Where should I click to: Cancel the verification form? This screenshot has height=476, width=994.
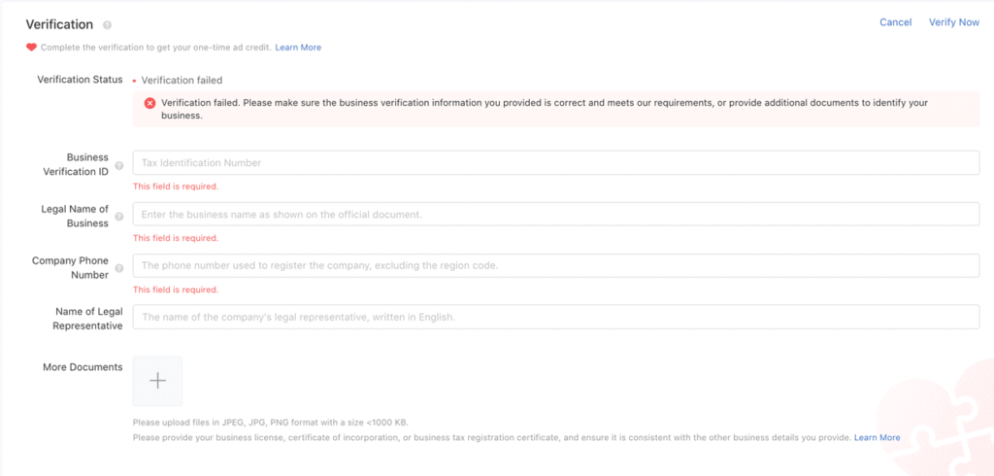click(895, 22)
